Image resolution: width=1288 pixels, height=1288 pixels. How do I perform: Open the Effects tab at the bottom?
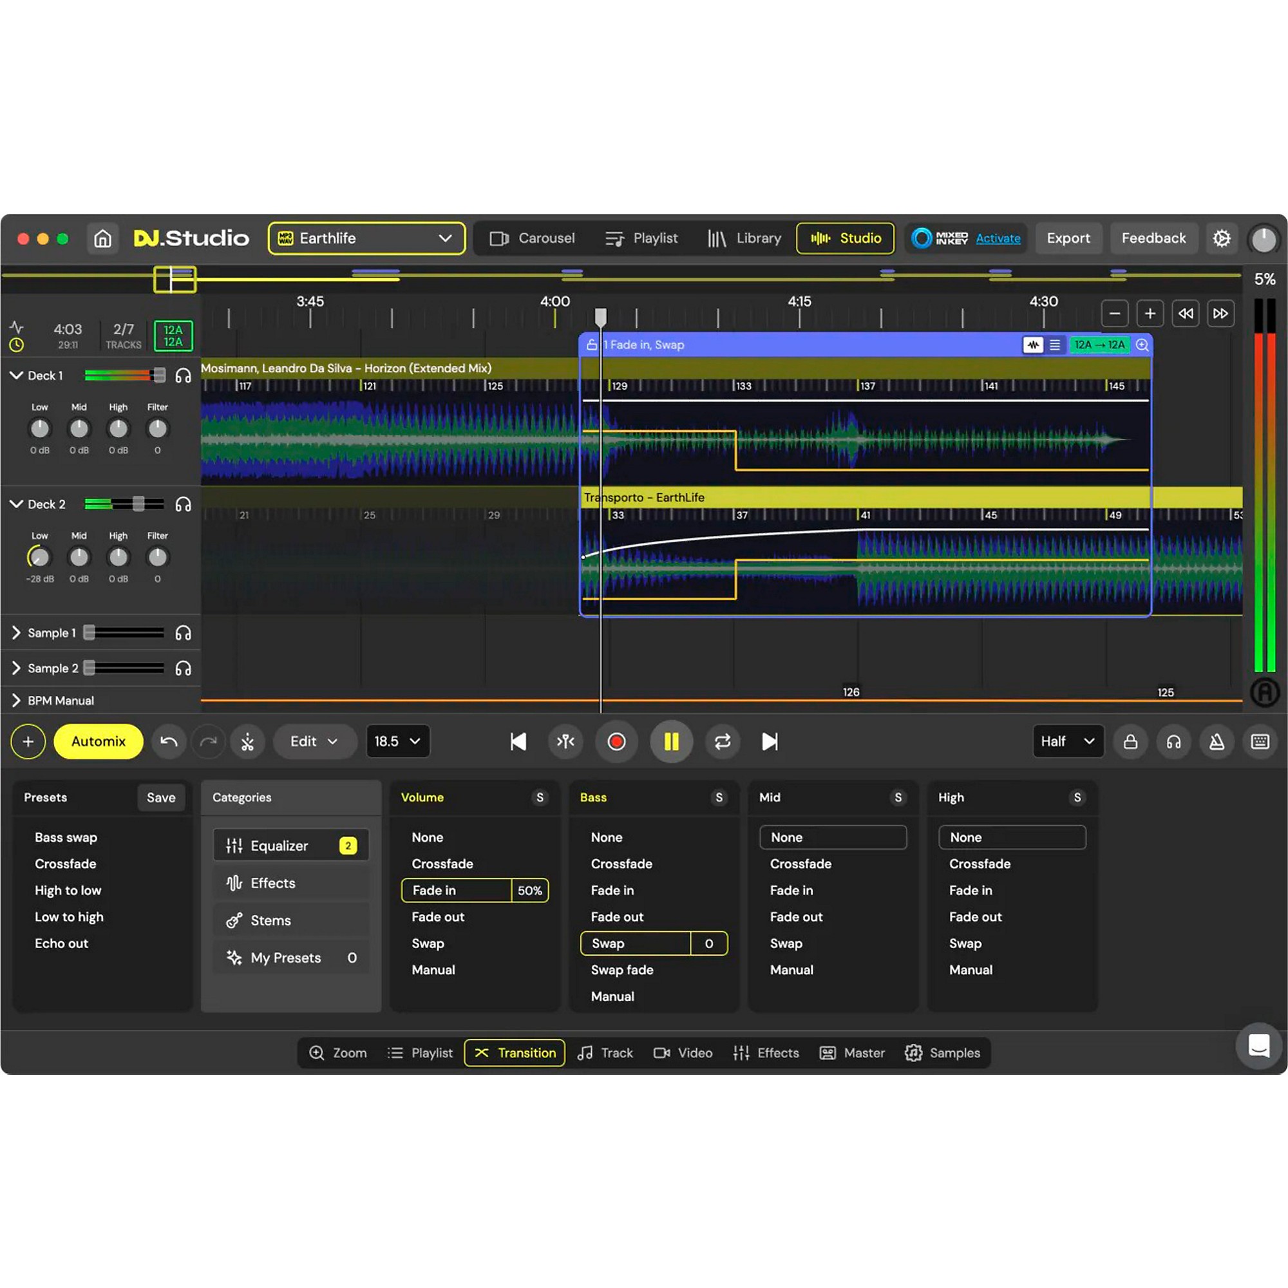(766, 1053)
